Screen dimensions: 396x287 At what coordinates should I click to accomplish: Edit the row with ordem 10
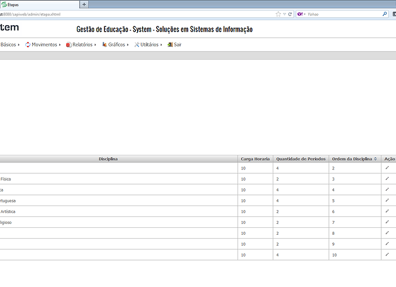(x=387, y=255)
